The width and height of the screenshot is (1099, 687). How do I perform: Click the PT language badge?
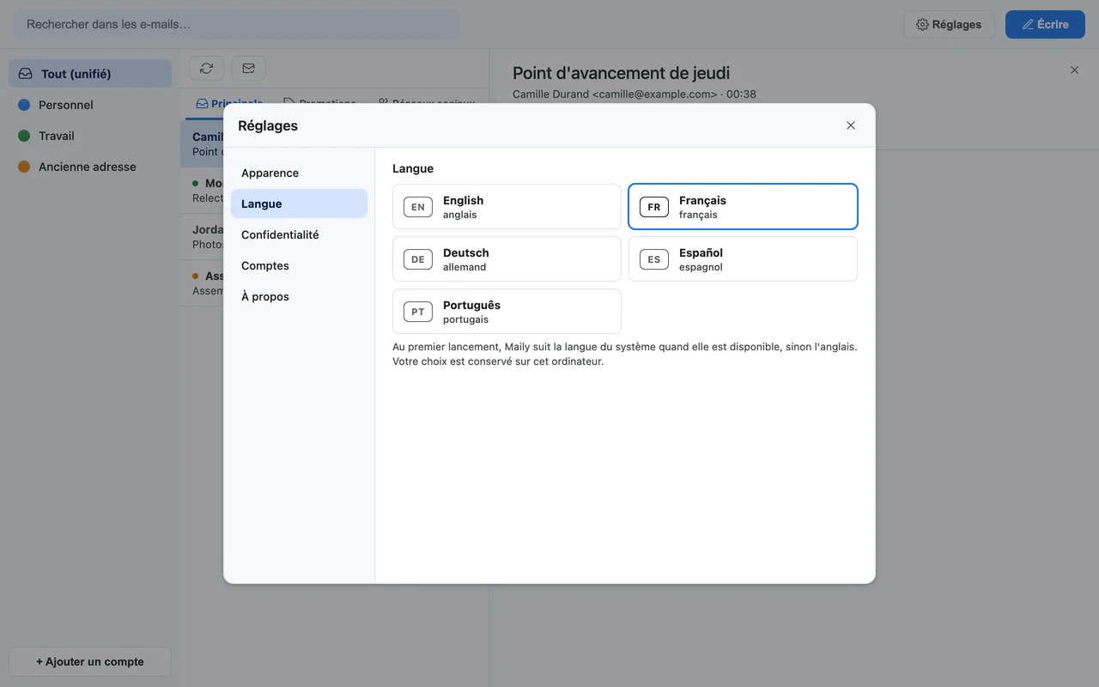pos(418,312)
